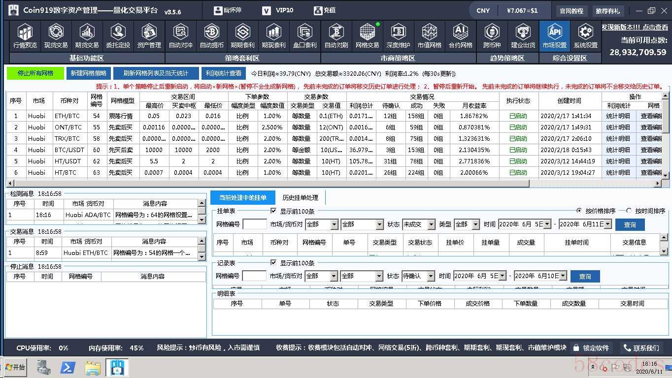Screen dimensions: 672x378
Task: Click the 联系我们 phone icon button
Action: click(641, 347)
